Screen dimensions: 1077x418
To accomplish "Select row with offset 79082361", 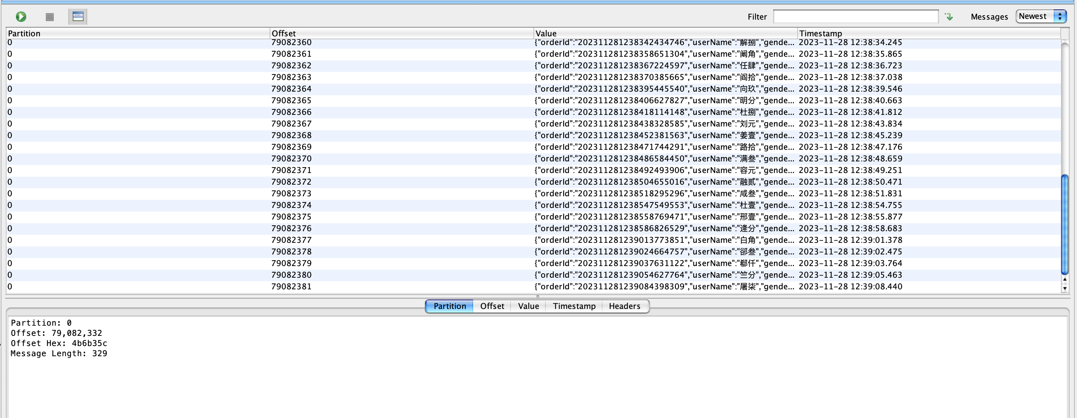I will (533, 54).
